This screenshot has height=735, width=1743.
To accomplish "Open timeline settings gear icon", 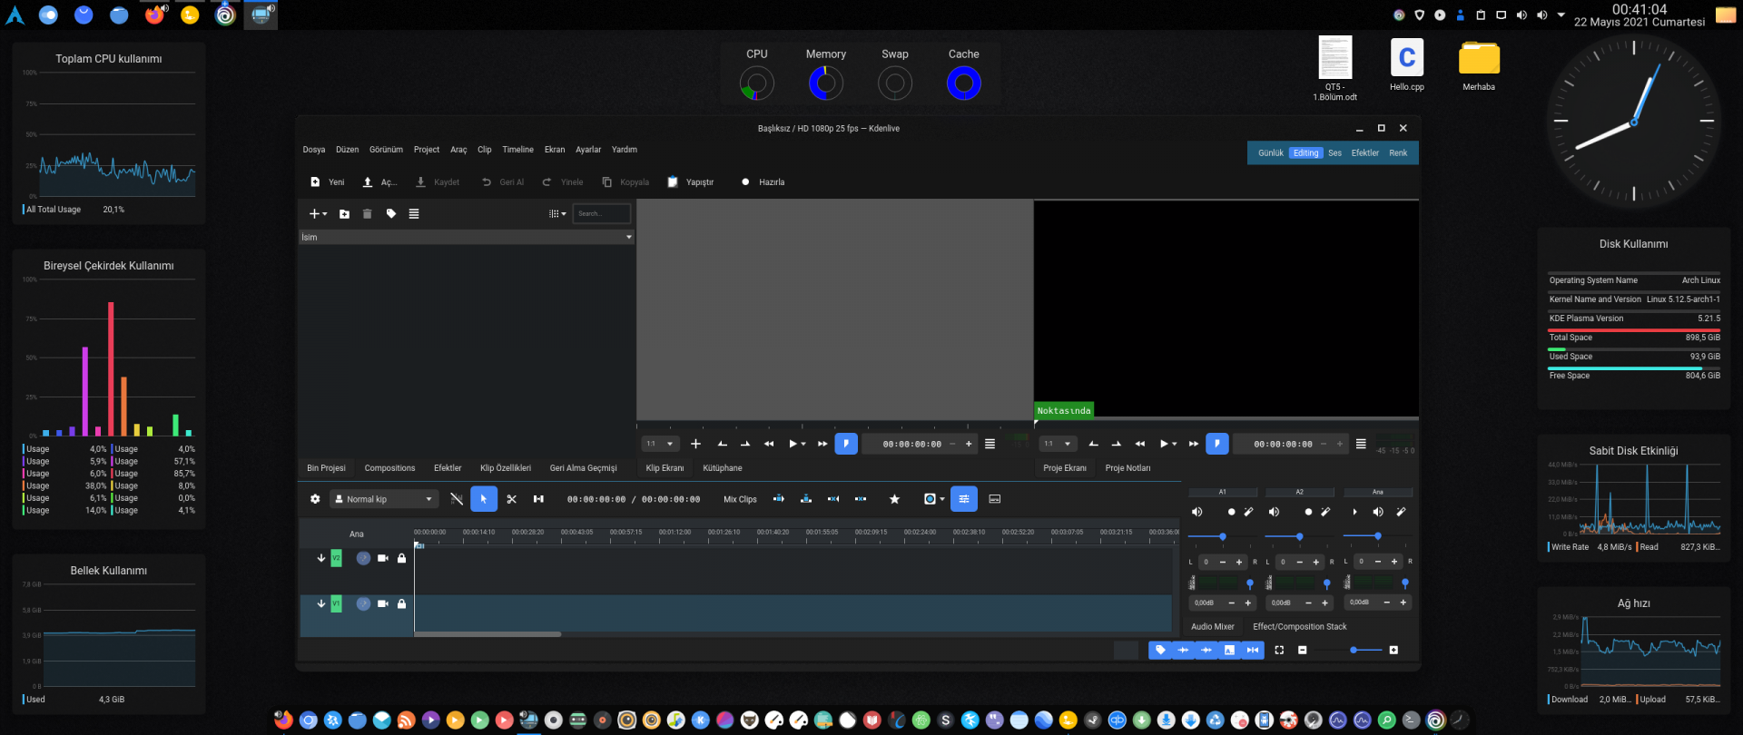I will (x=315, y=499).
